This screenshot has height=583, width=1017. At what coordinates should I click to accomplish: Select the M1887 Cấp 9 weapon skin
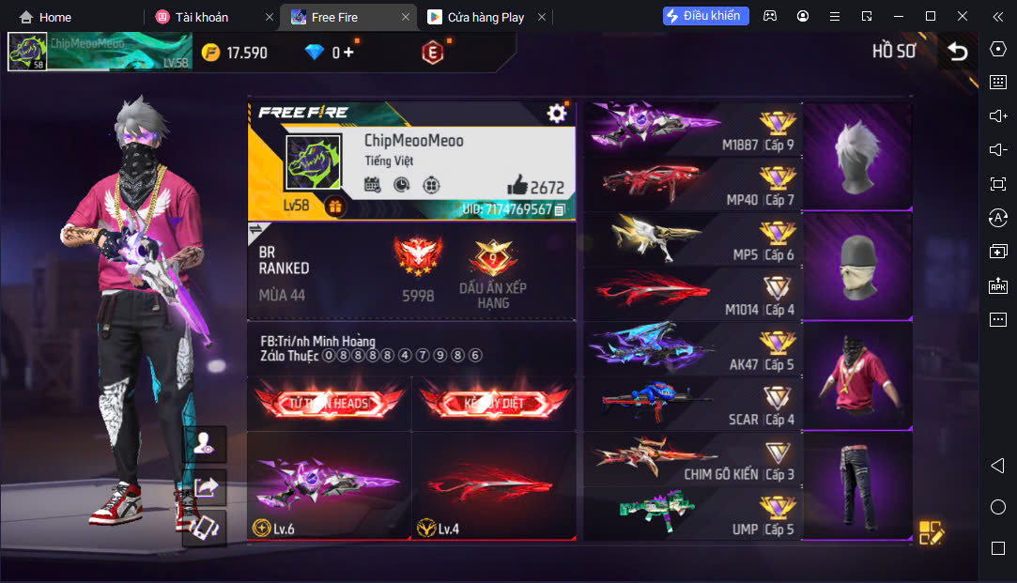click(x=693, y=128)
